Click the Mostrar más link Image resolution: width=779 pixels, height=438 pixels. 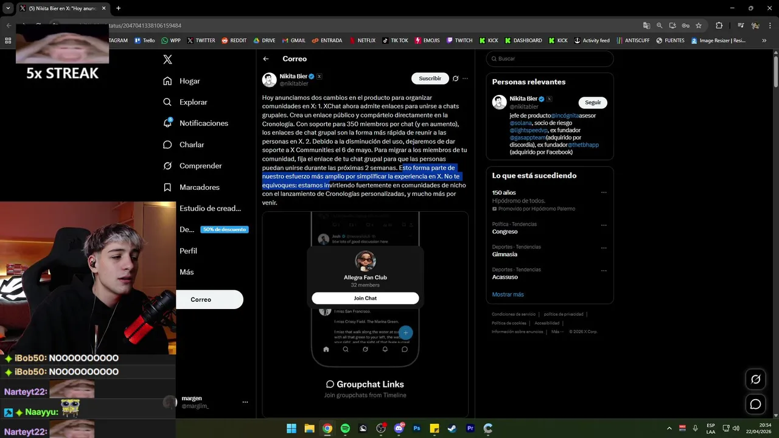(x=508, y=294)
